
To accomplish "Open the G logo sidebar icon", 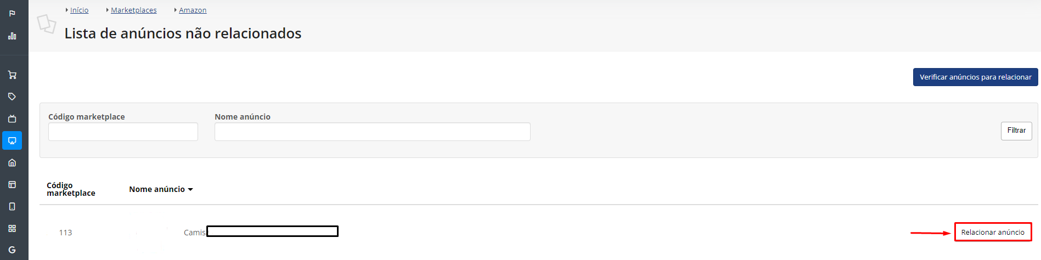I will [12, 250].
